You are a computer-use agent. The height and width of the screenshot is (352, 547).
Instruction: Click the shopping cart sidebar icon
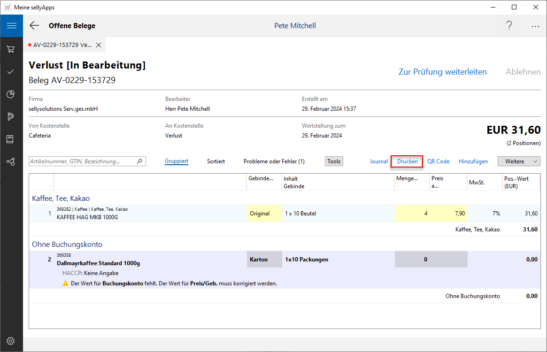(x=11, y=49)
